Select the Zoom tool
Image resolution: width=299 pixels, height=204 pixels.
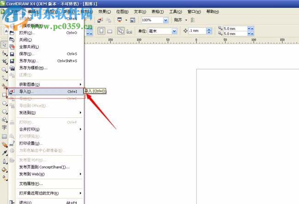(4, 70)
